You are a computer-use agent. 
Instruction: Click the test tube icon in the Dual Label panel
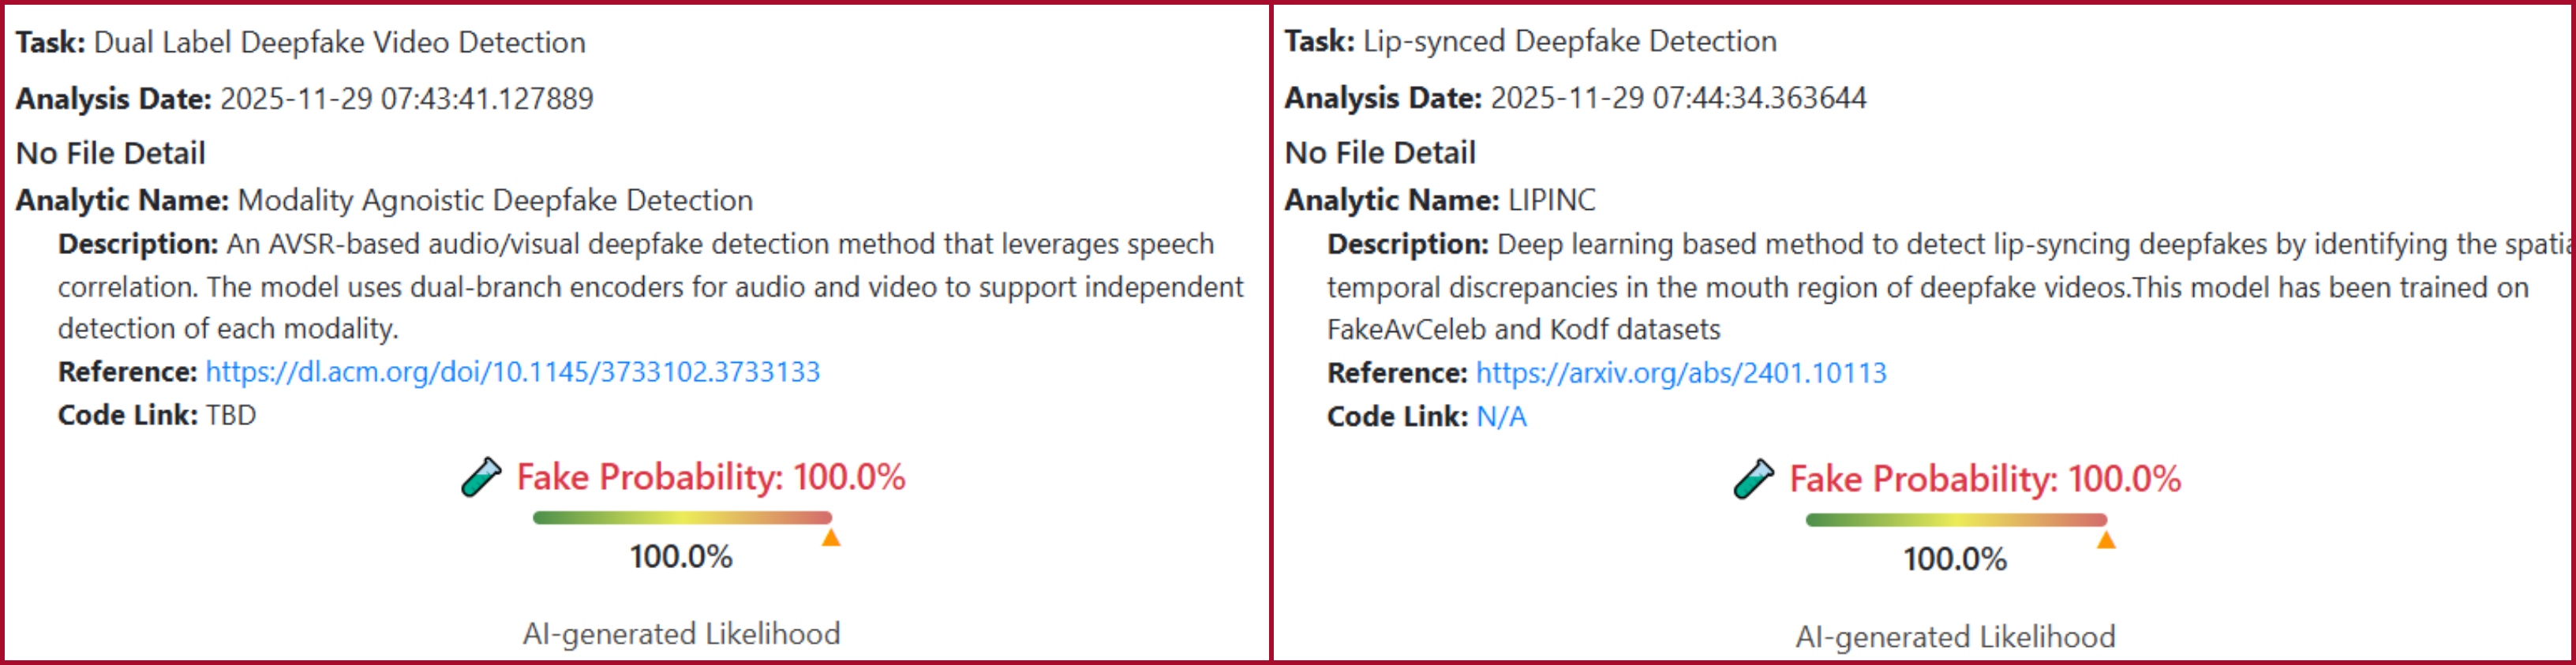(481, 477)
